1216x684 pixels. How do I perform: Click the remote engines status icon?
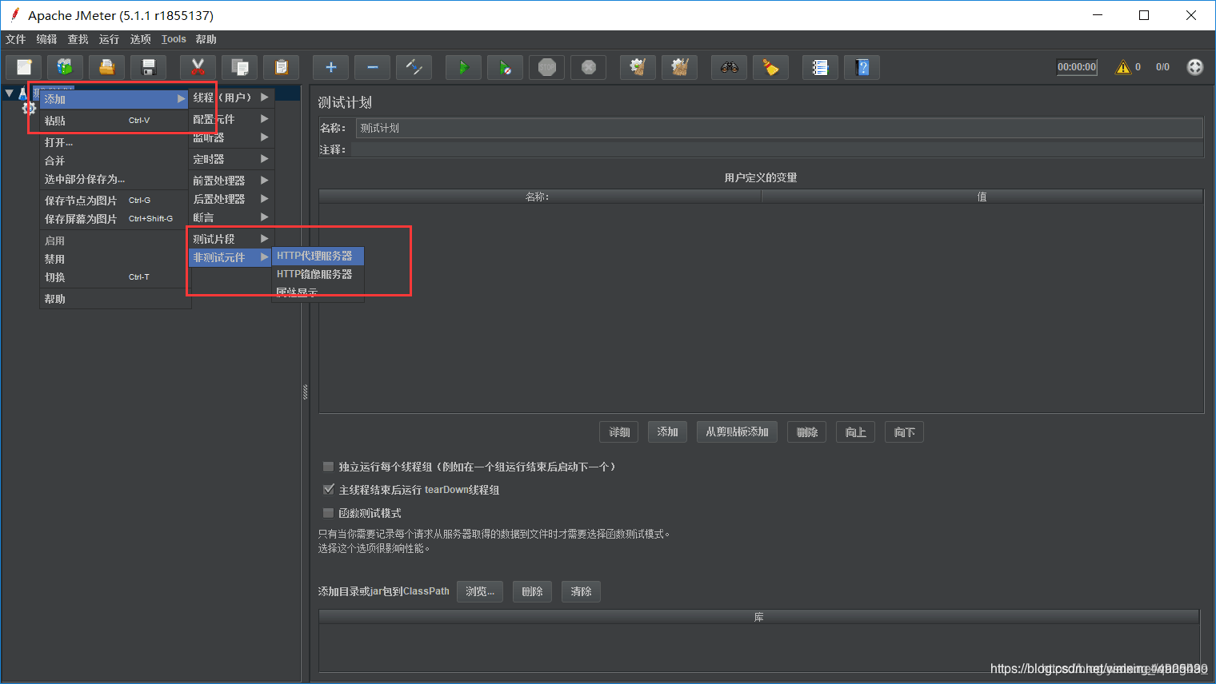tap(1195, 67)
